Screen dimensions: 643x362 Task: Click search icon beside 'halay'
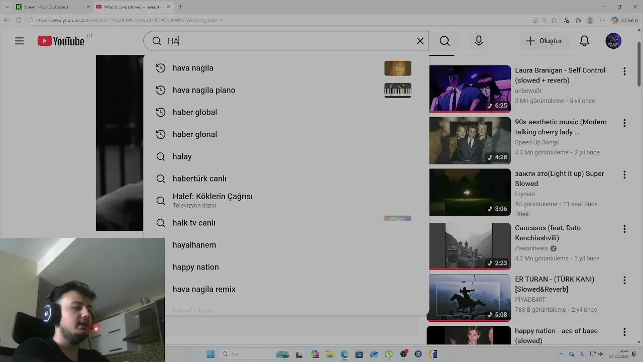(161, 156)
